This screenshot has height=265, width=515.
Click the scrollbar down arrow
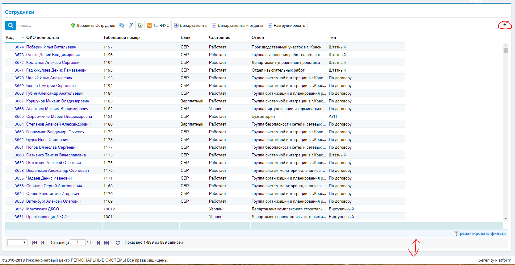(x=505, y=218)
